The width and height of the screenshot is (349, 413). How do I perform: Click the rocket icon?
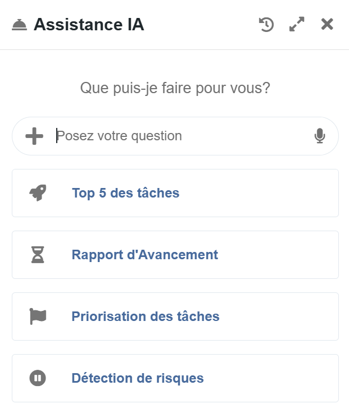pyautogui.click(x=38, y=193)
